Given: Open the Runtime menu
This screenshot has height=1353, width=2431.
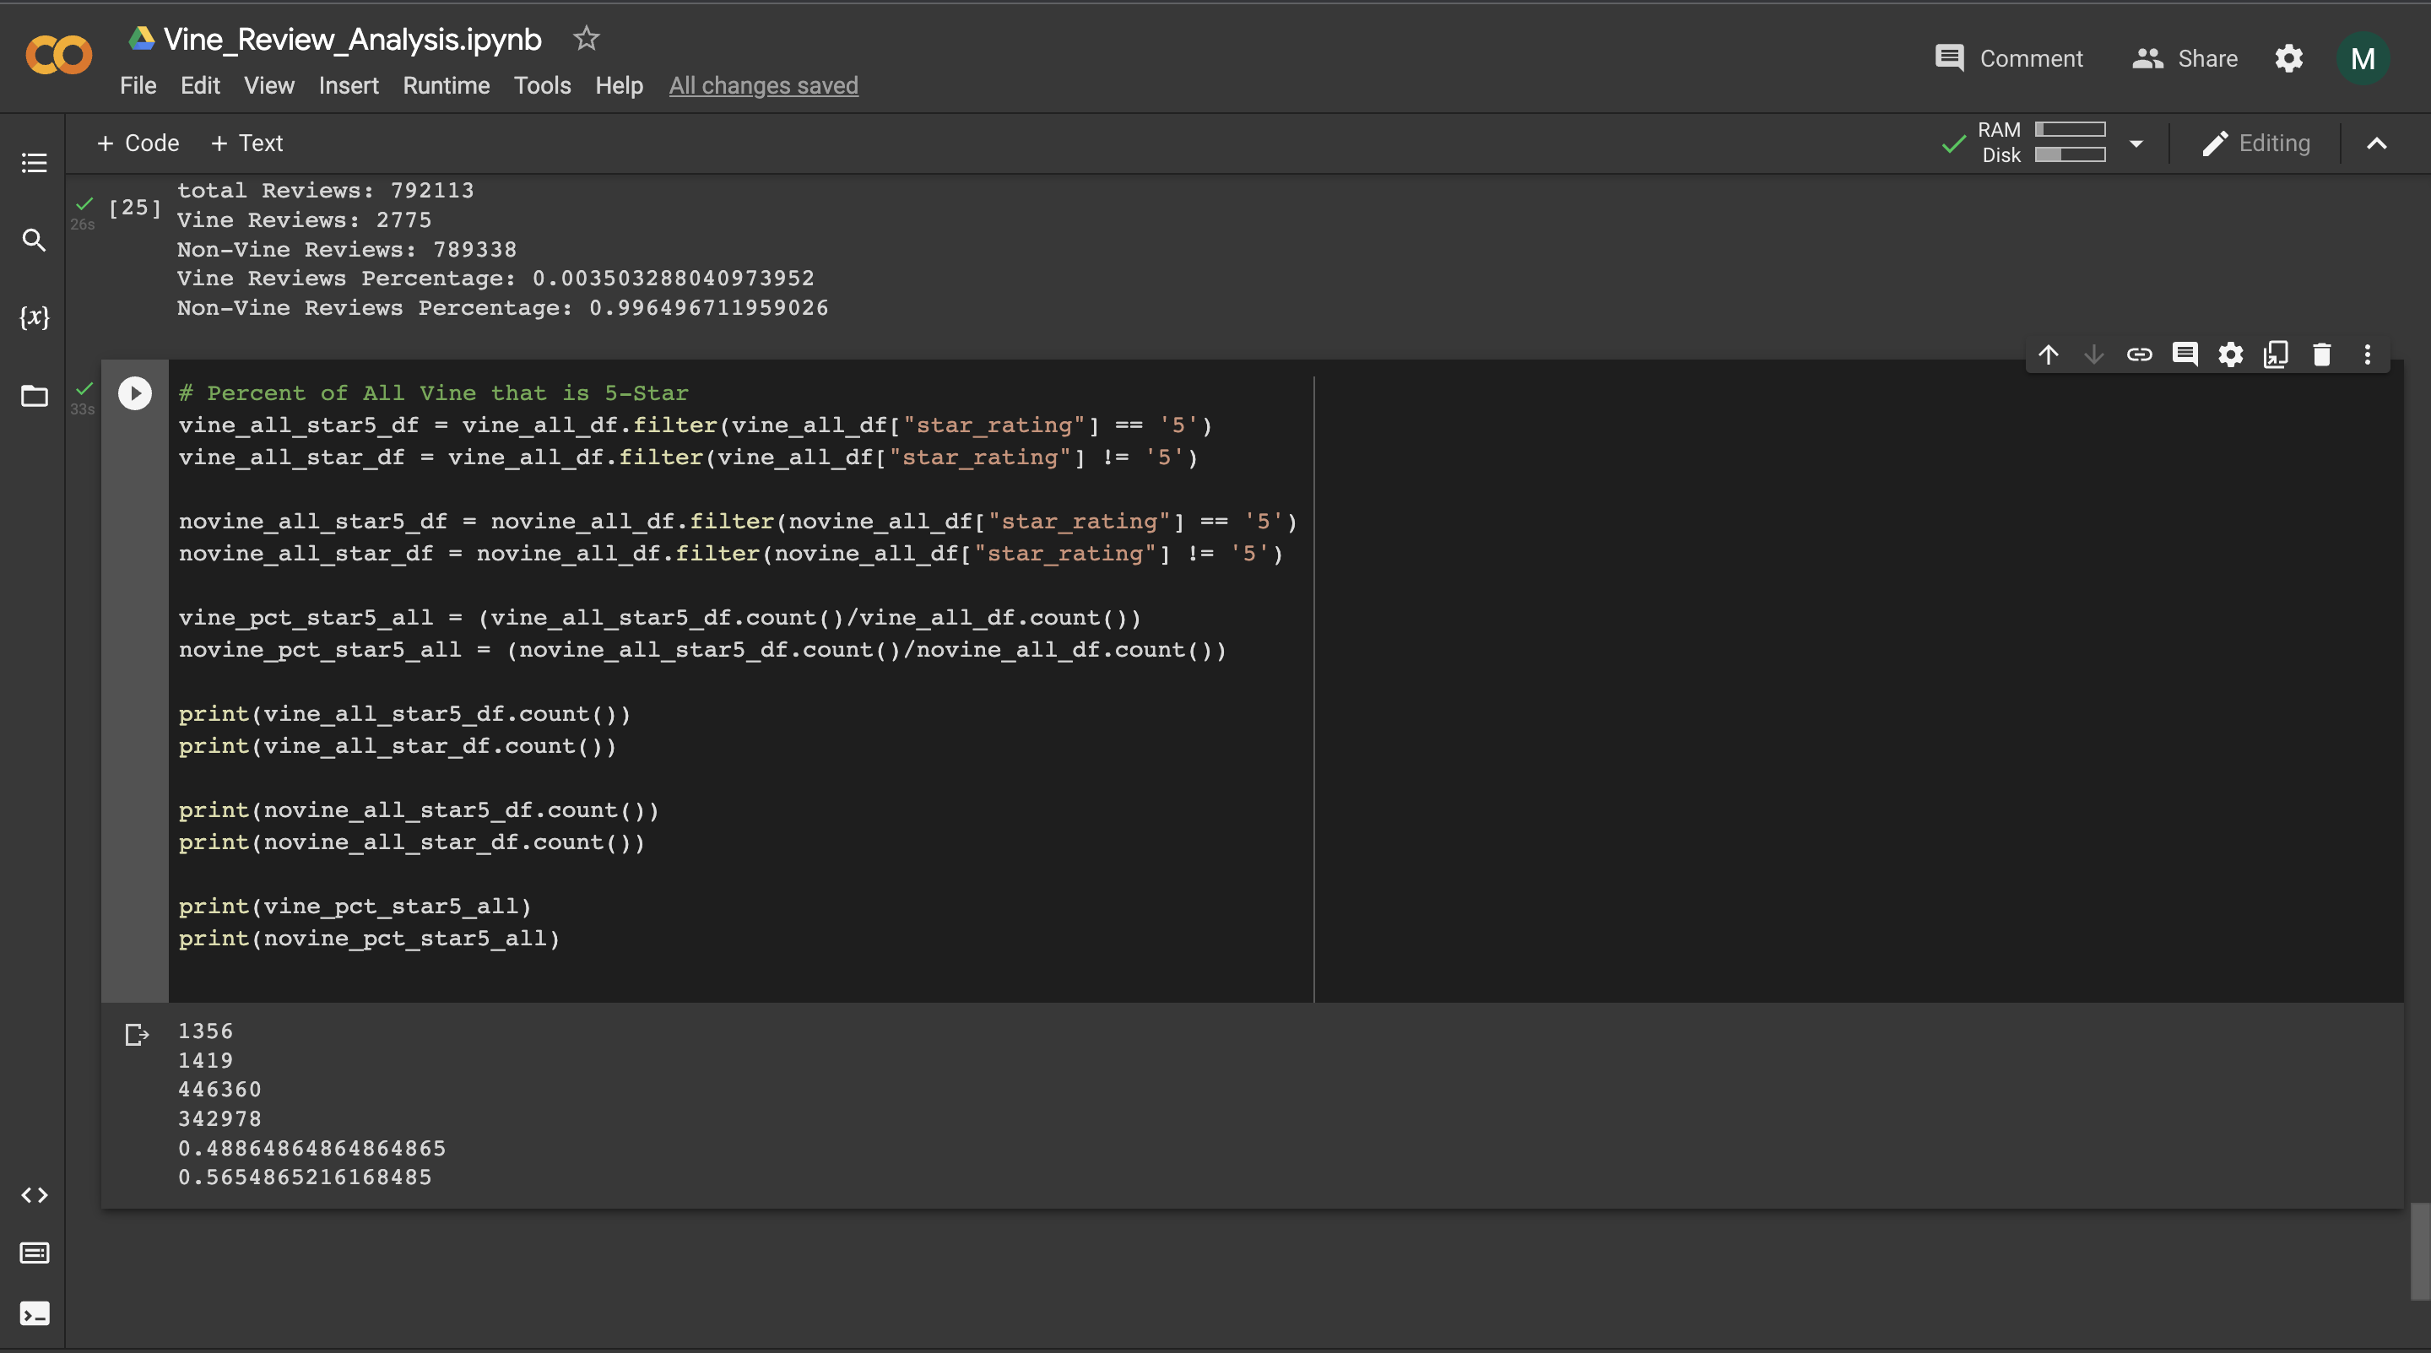Looking at the screenshot, I should (x=446, y=85).
